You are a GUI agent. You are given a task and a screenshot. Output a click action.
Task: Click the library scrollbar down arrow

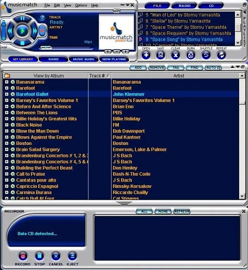(x=242, y=196)
